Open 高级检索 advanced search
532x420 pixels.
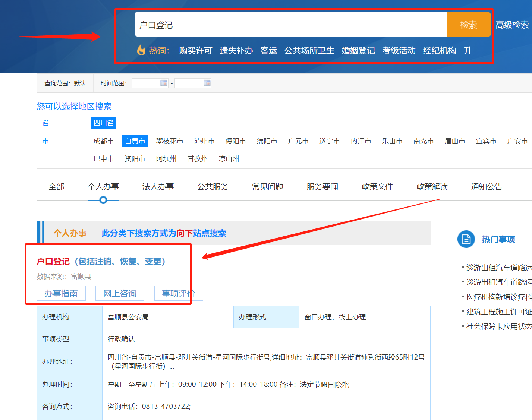point(512,25)
